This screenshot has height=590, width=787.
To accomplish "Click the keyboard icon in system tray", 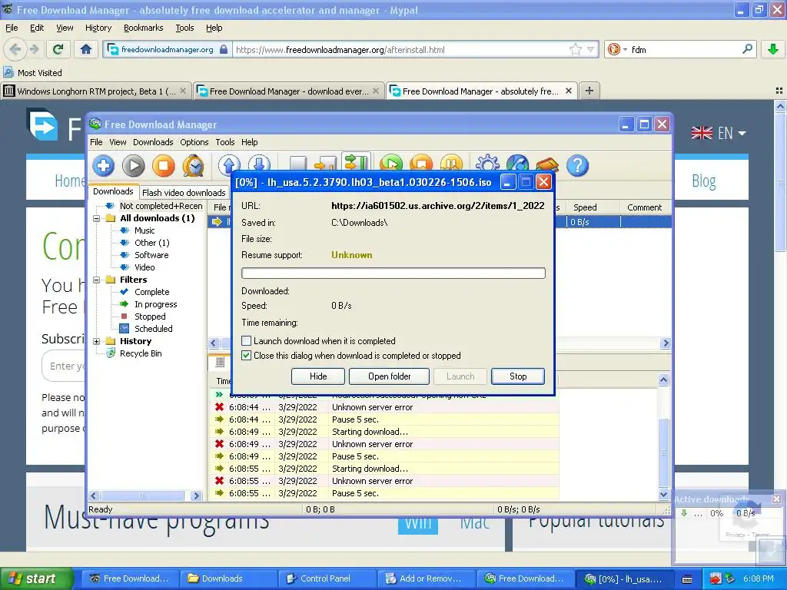I will pos(687,579).
